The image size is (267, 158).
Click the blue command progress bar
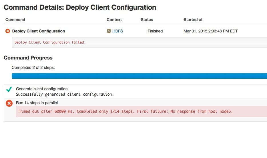pyautogui.click(x=139, y=76)
